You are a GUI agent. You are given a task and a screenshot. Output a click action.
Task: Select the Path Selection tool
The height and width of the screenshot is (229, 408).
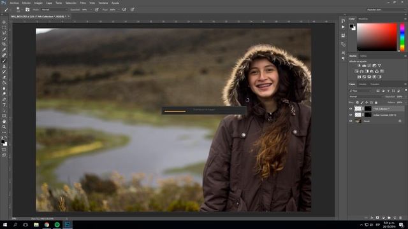click(4, 110)
